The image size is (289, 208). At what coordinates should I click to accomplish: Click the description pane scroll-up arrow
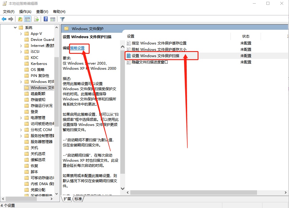click(x=122, y=47)
